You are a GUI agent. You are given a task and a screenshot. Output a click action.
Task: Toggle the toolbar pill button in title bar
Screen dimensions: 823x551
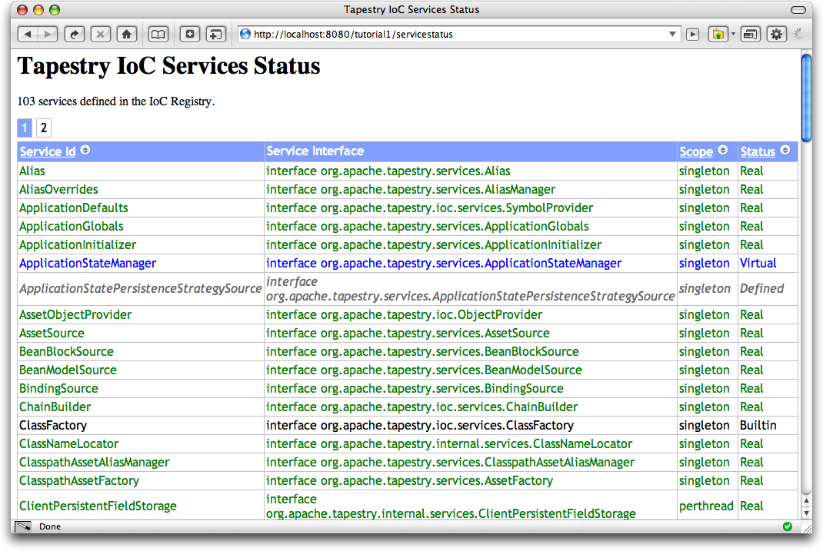pyautogui.click(x=801, y=10)
